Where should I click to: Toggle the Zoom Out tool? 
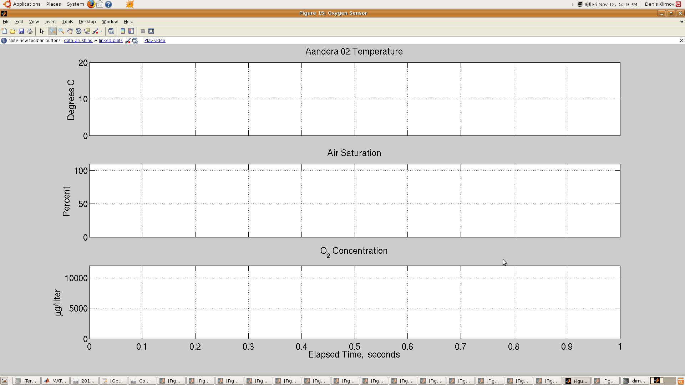click(61, 31)
